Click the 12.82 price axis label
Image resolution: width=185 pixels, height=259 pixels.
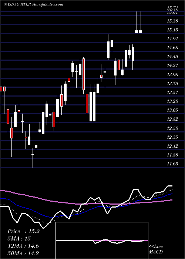(x=172, y=119)
